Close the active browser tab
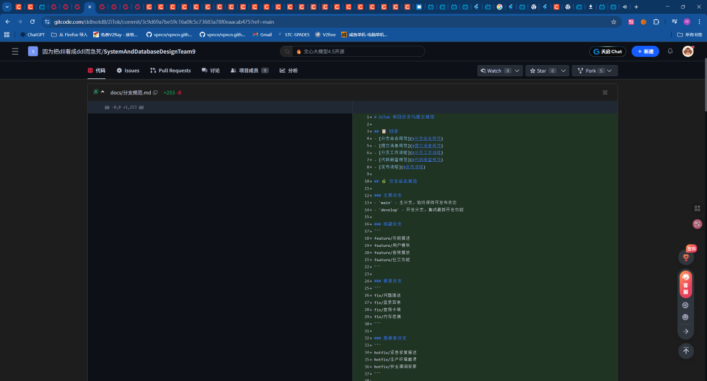 [x=90, y=7]
